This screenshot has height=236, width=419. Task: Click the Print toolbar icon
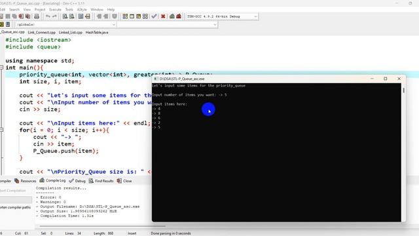coord(37,16)
